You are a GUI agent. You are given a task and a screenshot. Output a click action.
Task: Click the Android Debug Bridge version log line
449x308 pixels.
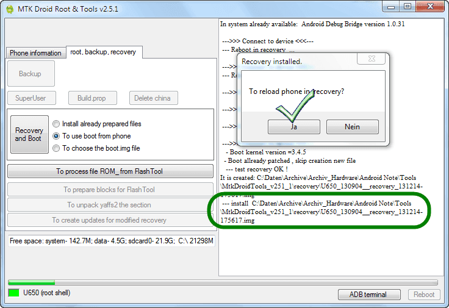click(312, 24)
